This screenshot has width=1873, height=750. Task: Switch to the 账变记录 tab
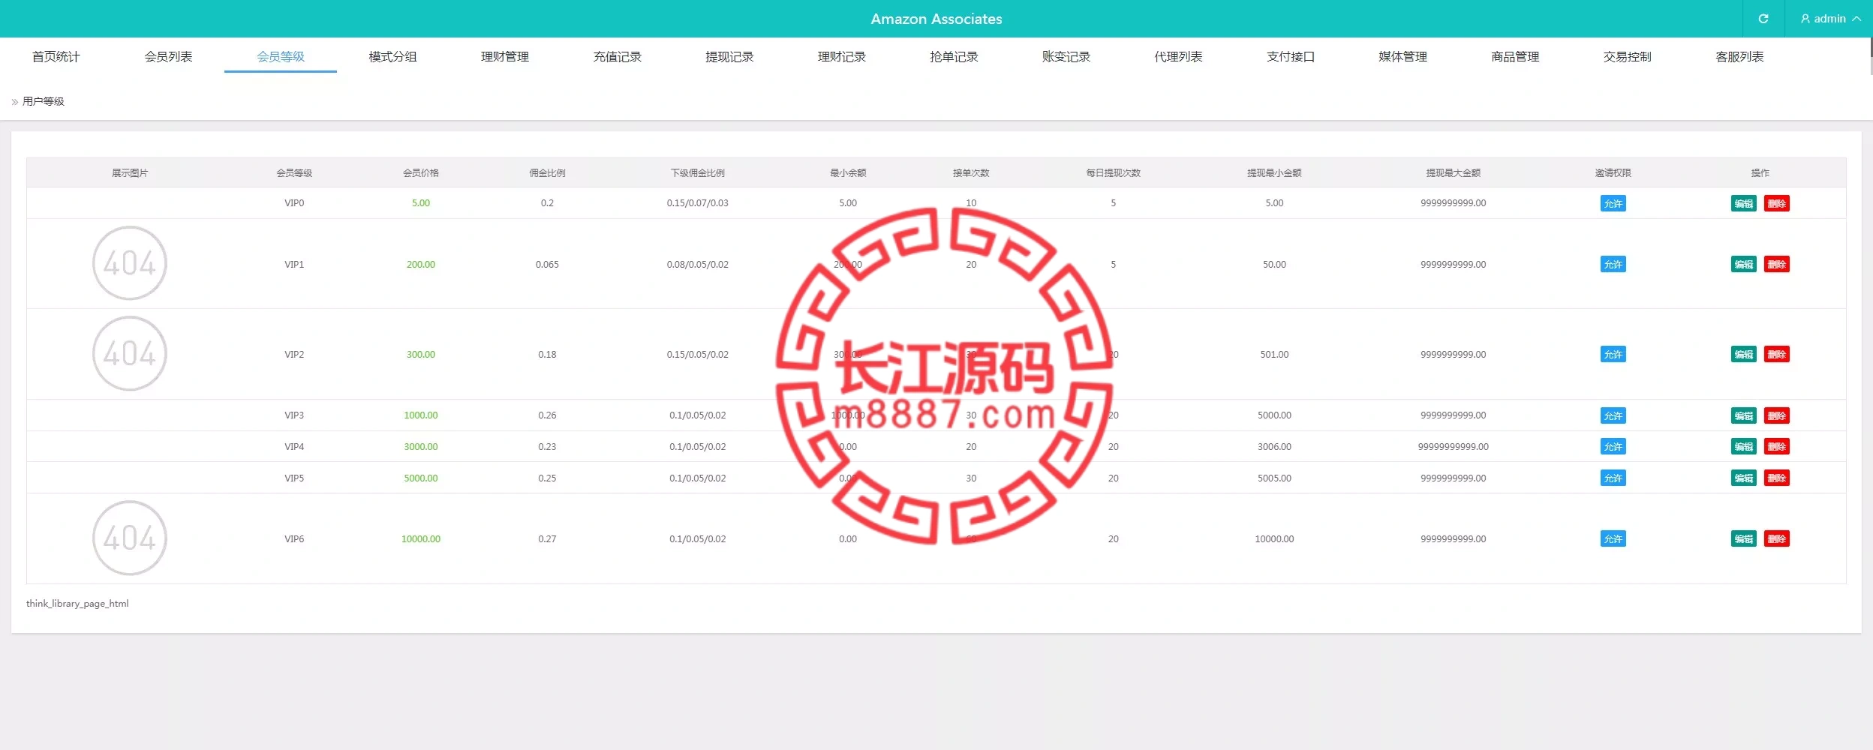[x=1066, y=57]
